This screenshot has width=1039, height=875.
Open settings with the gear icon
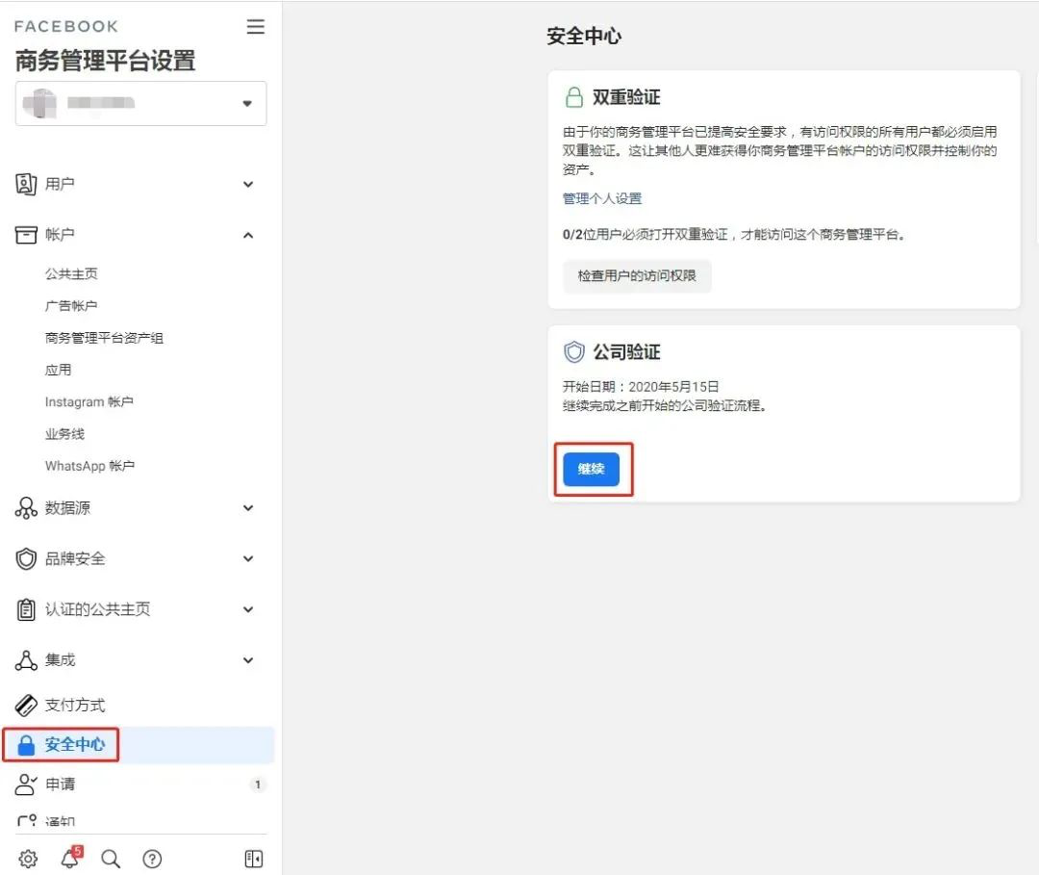[28, 858]
